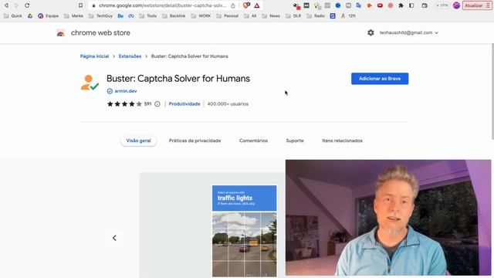
Task: Open the Pessoal bookmarks folder
Action: coord(227,15)
